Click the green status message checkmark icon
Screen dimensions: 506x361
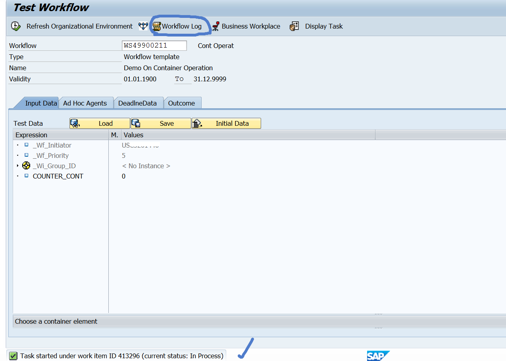(x=13, y=356)
